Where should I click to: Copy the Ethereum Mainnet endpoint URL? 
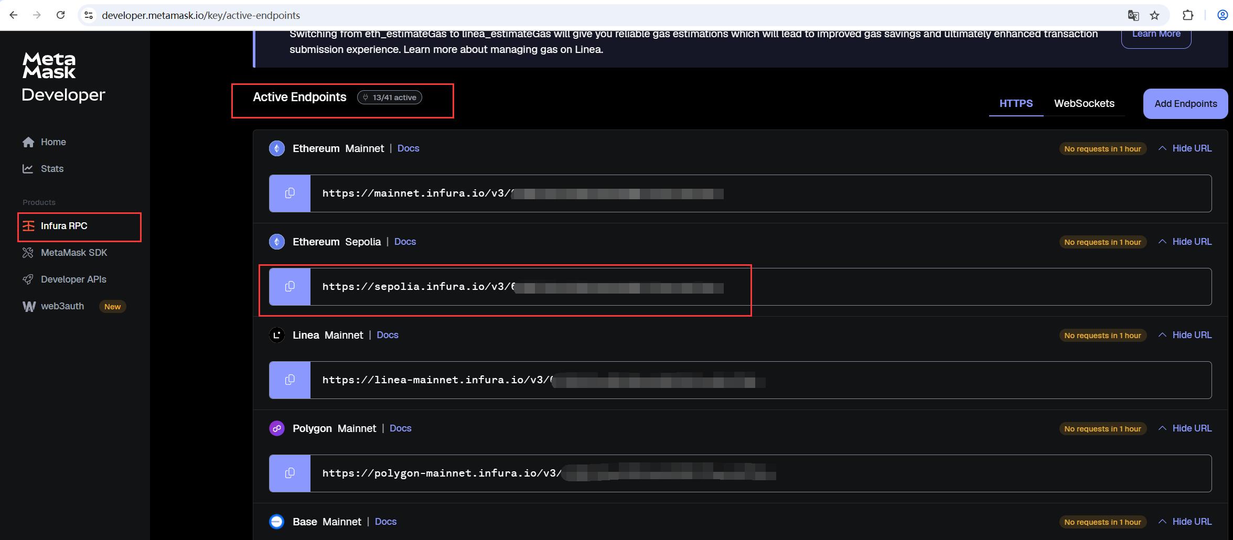(290, 193)
